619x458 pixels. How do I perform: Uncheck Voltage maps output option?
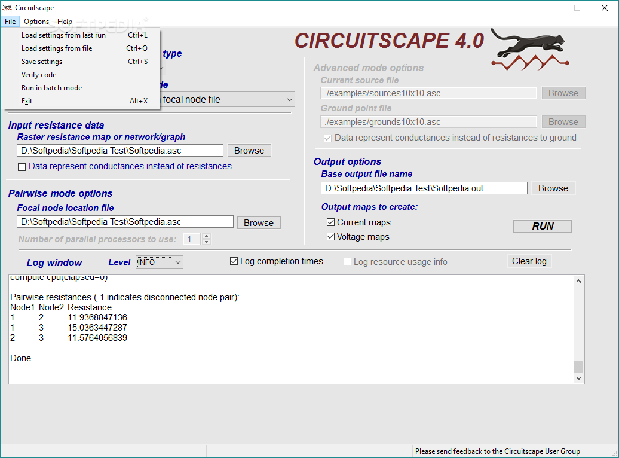[331, 237]
